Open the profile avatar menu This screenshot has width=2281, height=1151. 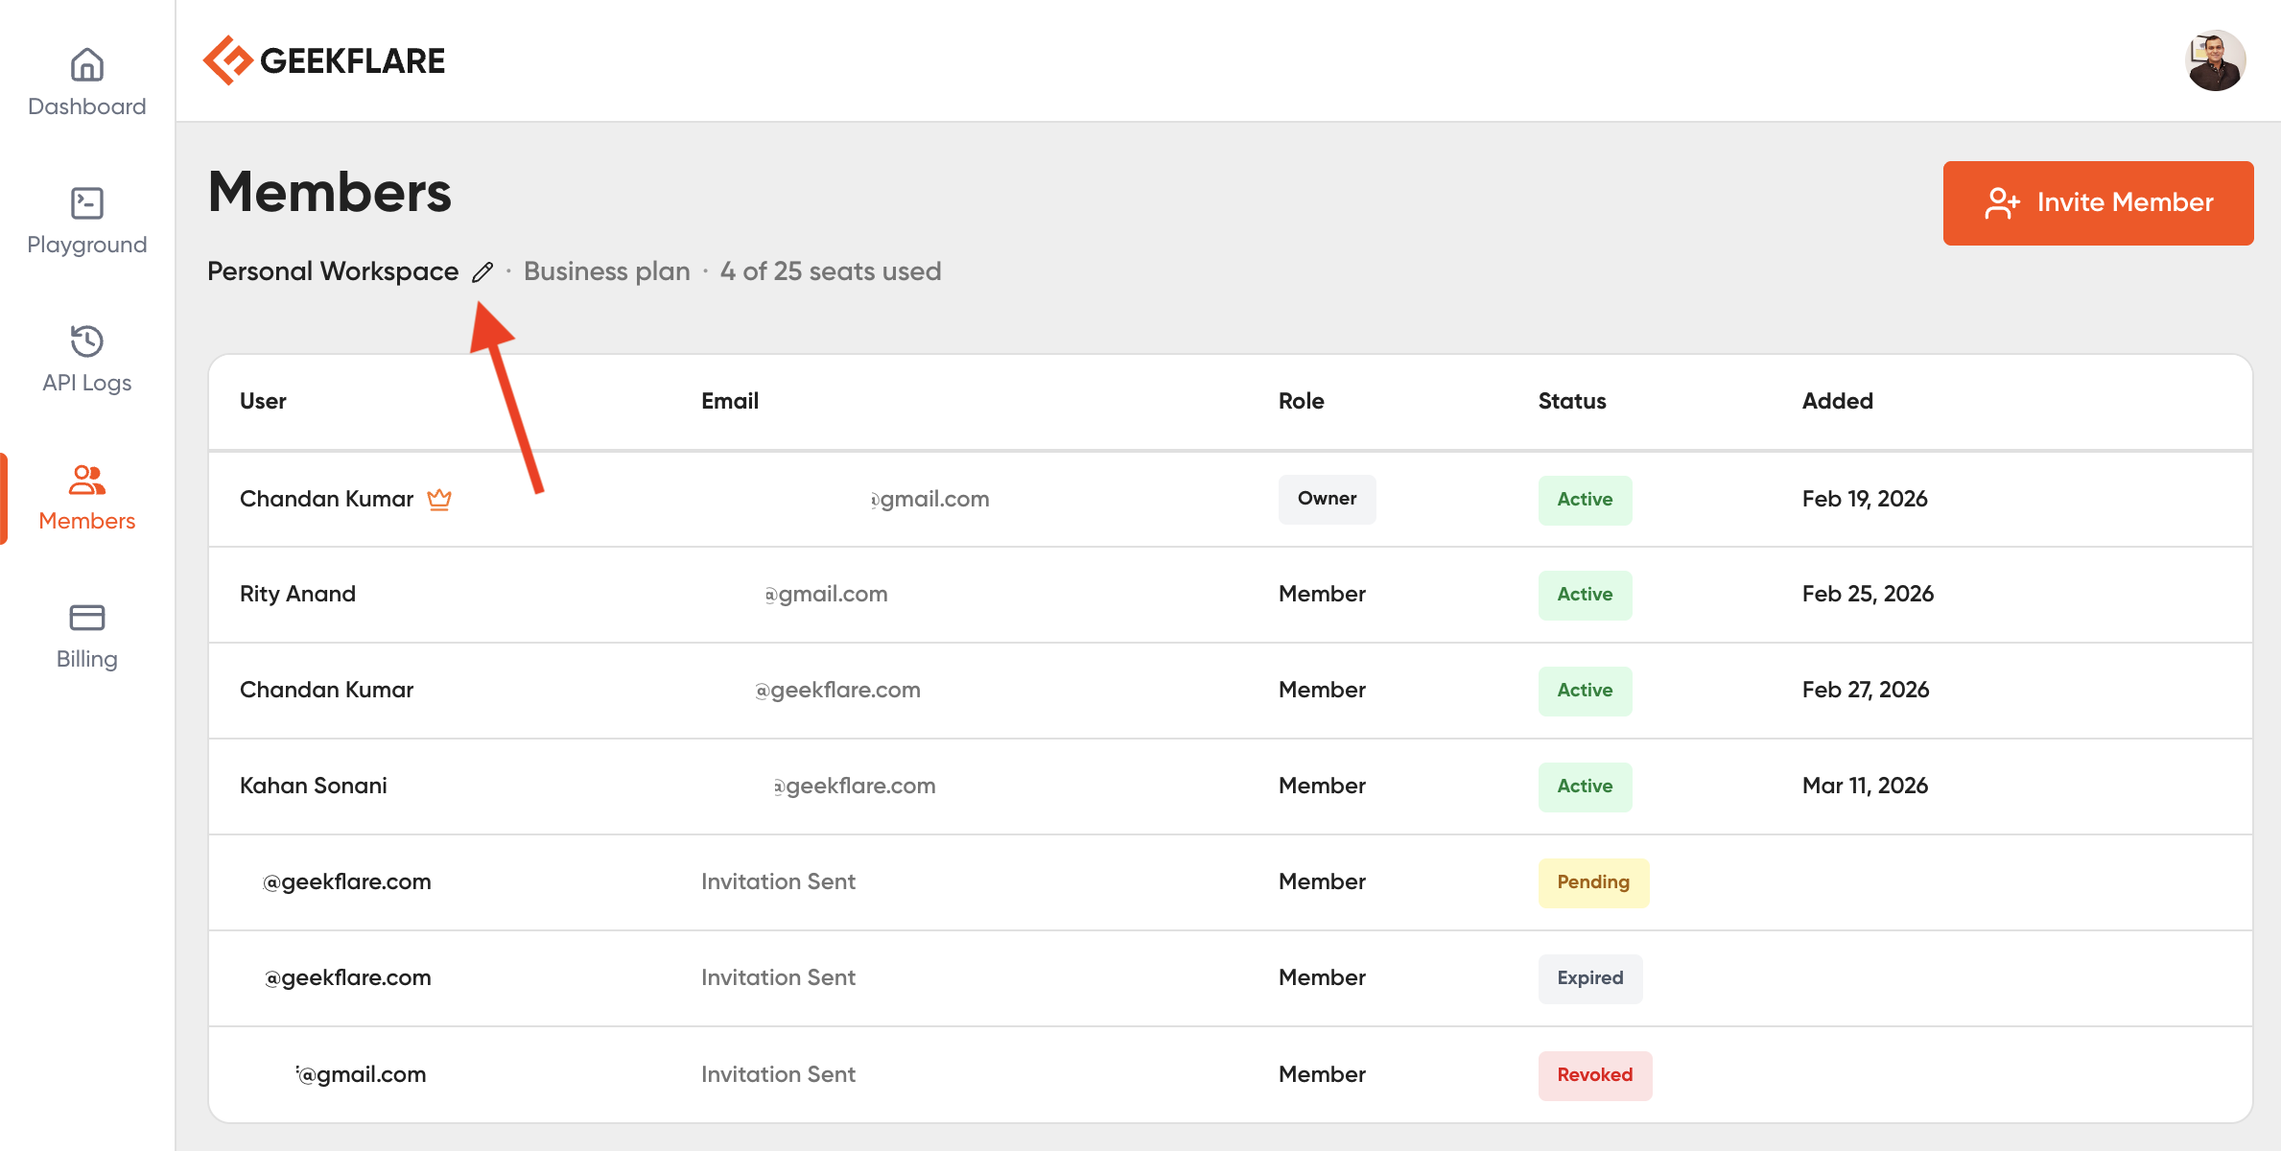click(2215, 60)
